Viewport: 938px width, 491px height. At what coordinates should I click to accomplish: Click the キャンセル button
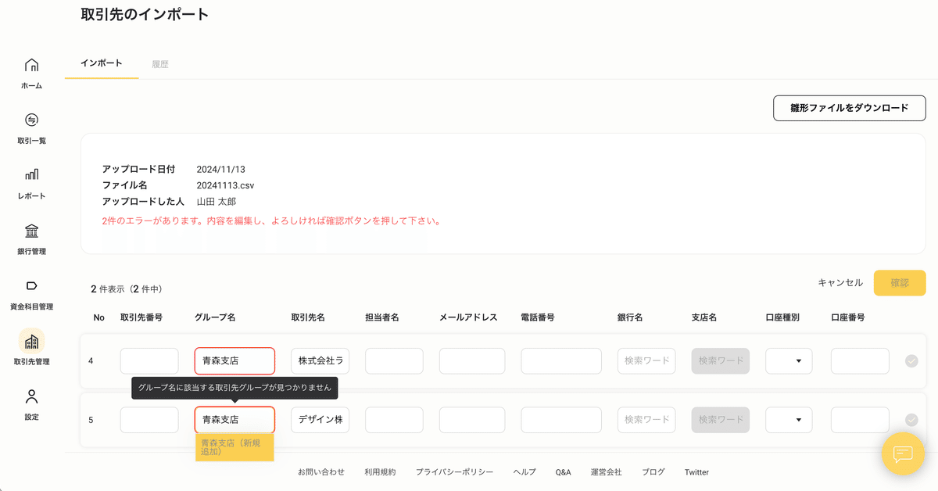point(840,283)
